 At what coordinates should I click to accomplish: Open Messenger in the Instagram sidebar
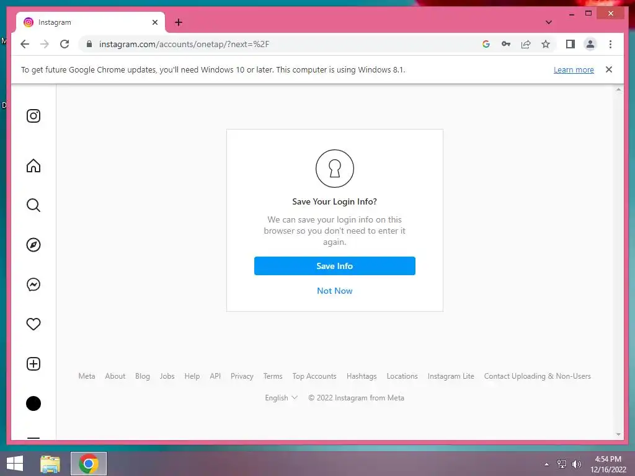(33, 284)
